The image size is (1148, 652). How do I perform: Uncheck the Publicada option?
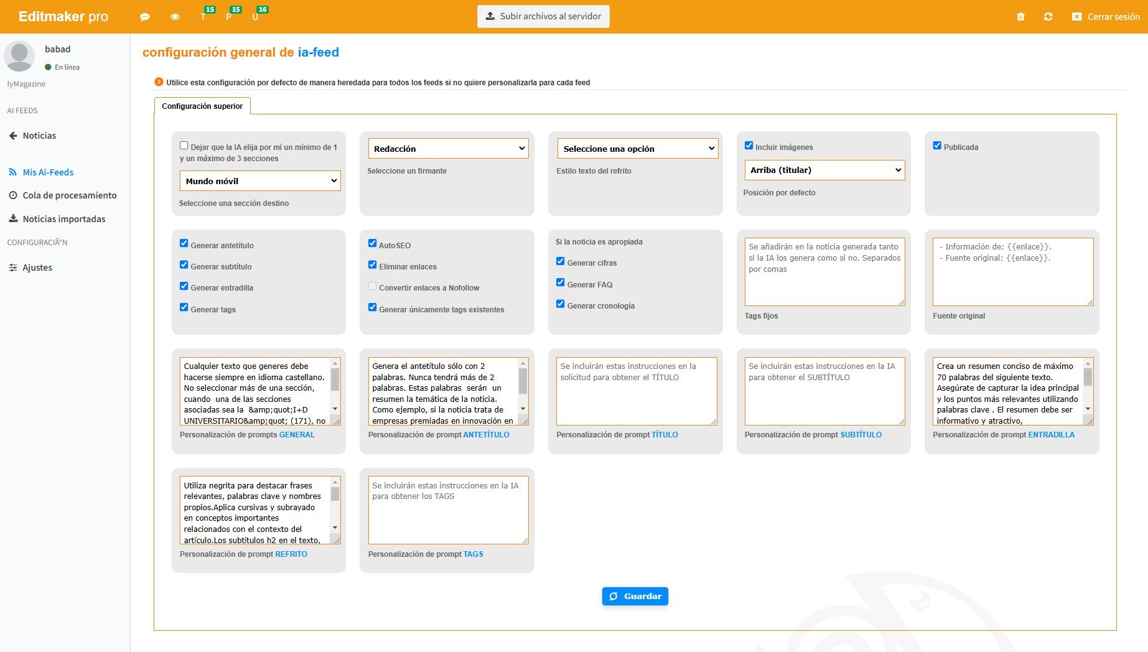[x=937, y=145]
